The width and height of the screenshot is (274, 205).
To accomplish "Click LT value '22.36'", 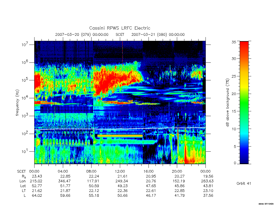I will (x=123, y=191).
